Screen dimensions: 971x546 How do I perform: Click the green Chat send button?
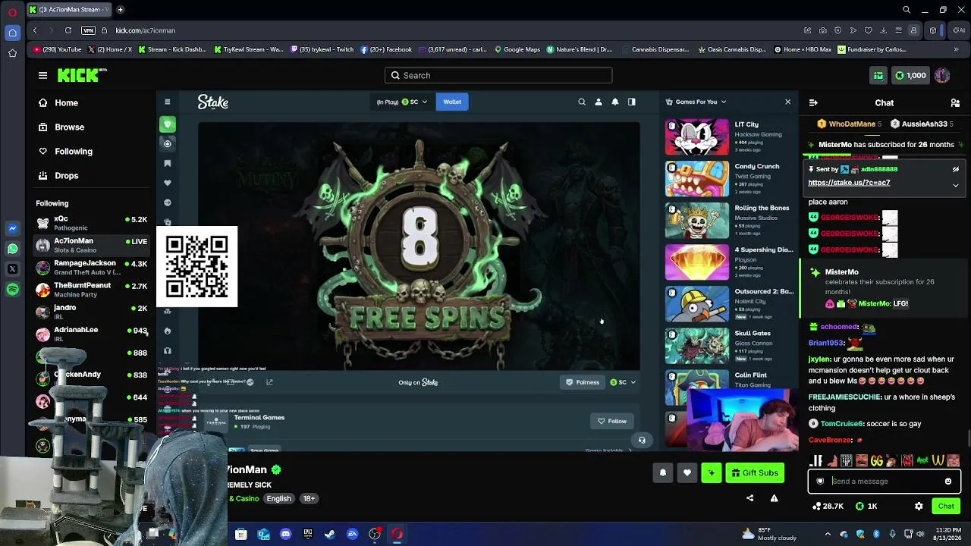point(946,506)
